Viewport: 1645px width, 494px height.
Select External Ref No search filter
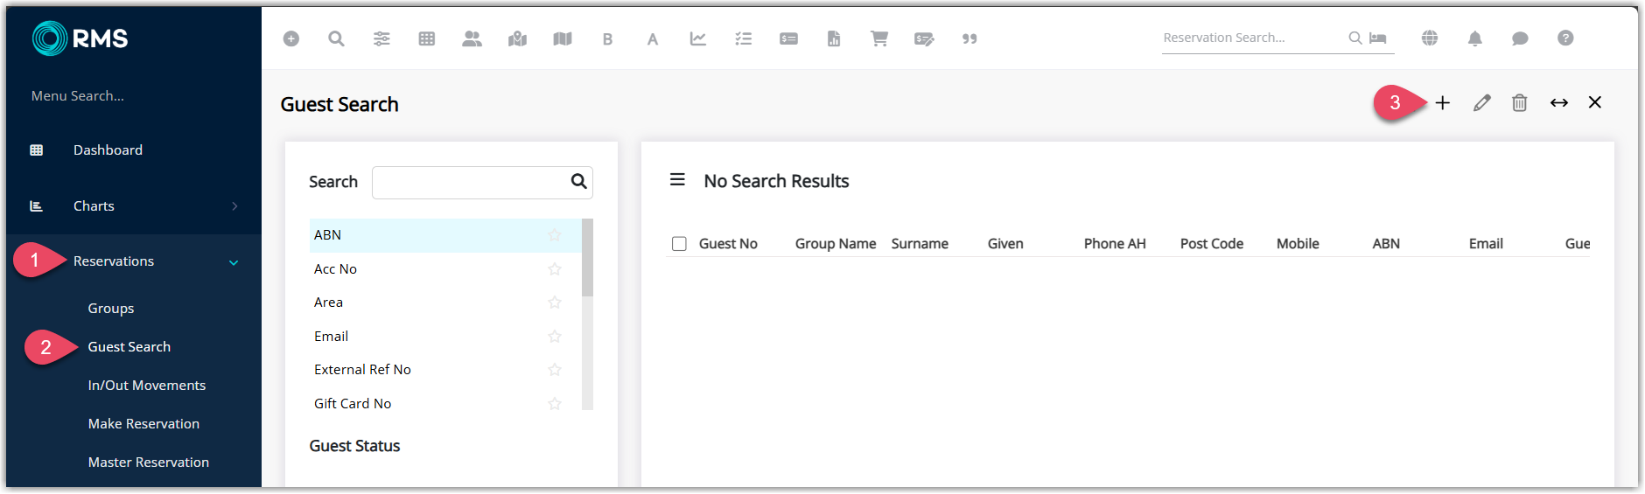click(445, 370)
